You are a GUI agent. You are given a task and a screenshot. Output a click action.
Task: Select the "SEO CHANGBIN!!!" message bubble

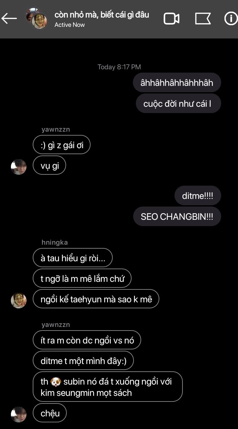click(x=177, y=217)
